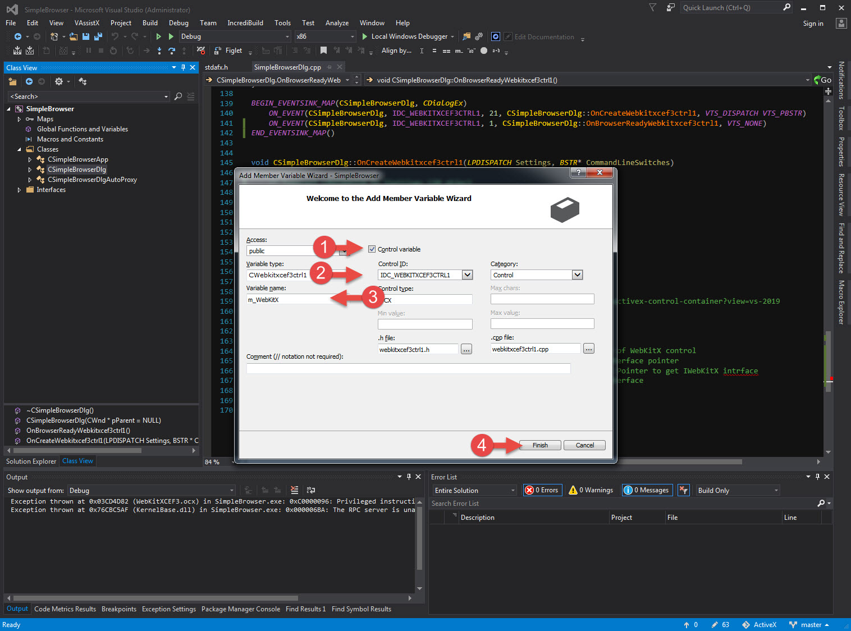Image resolution: width=851 pixels, height=631 pixels.
Task: Click the Open File folder icon
Action: click(x=74, y=36)
